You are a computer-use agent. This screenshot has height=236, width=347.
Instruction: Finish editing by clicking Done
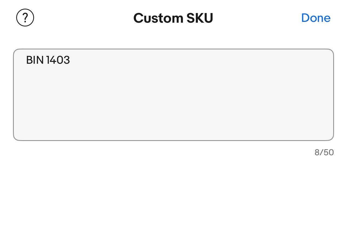coord(316,18)
